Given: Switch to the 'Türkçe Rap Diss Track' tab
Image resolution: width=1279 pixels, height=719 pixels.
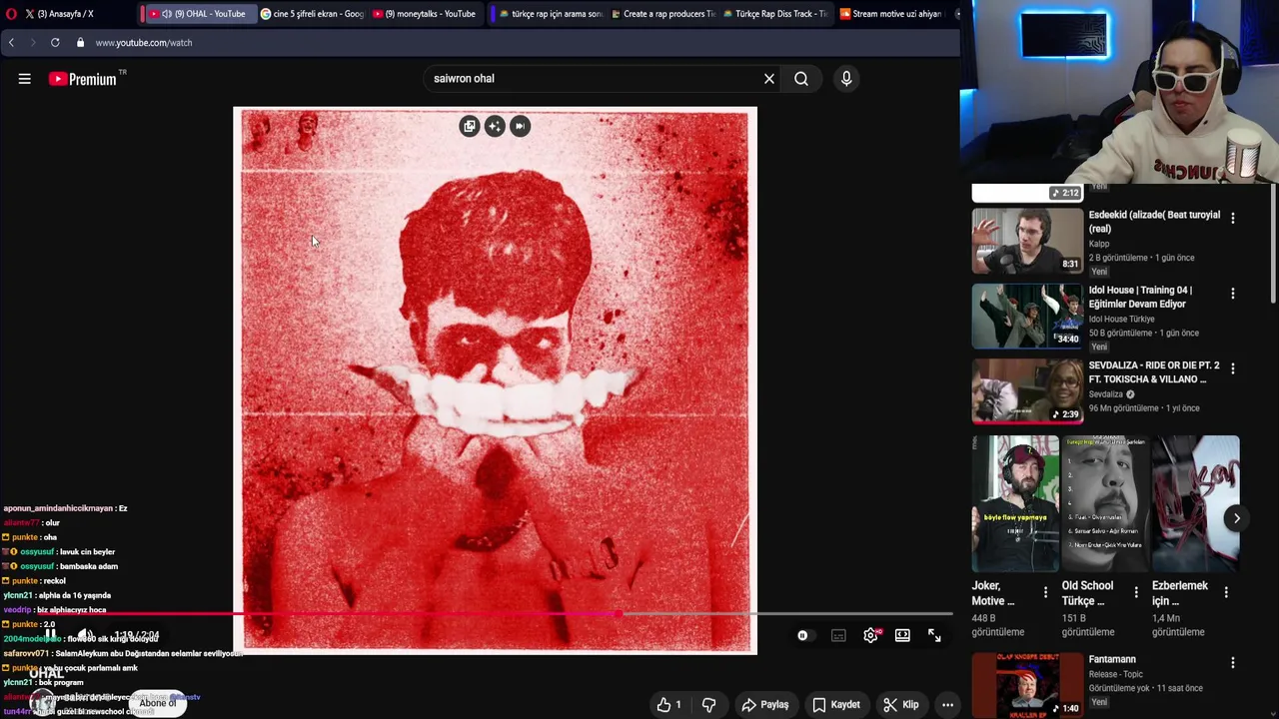Looking at the screenshot, I should tap(774, 14).
